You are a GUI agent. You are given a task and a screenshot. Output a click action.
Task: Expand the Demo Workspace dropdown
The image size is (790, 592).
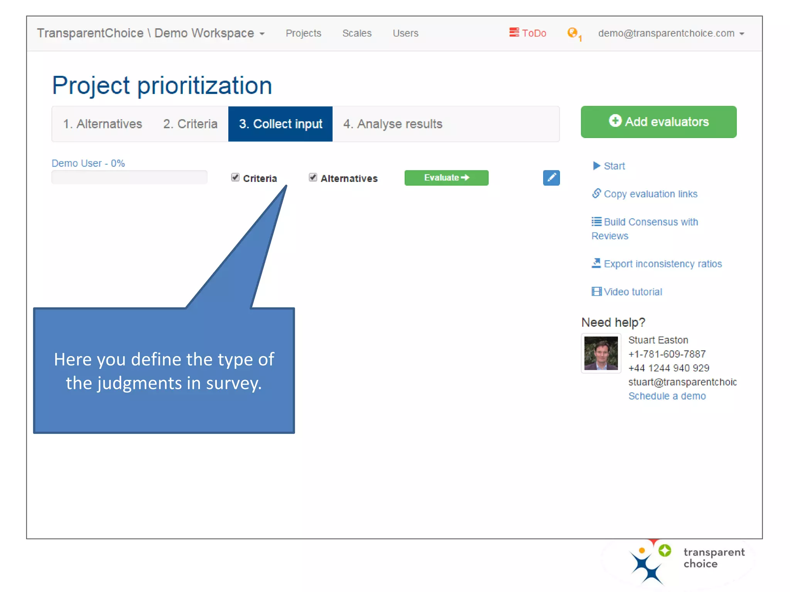[151, 33]
